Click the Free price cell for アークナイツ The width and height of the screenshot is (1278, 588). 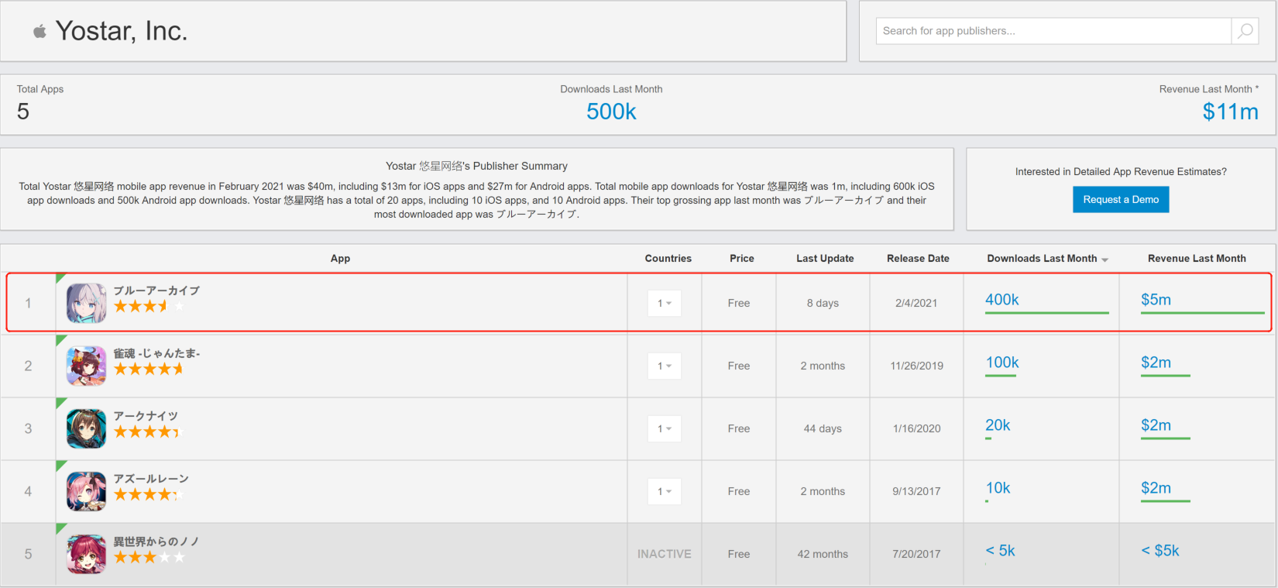coord(739,428)
